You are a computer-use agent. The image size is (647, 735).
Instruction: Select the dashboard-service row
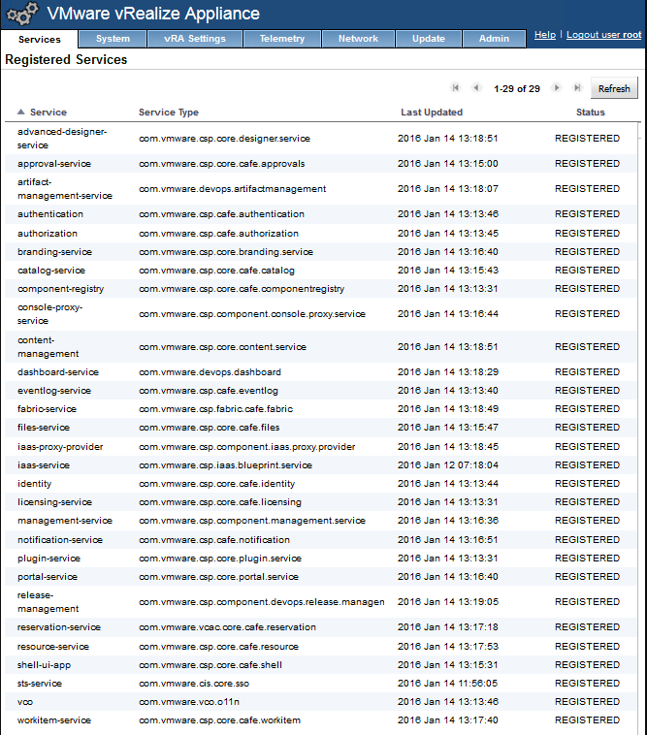click(x=321, y=372)
